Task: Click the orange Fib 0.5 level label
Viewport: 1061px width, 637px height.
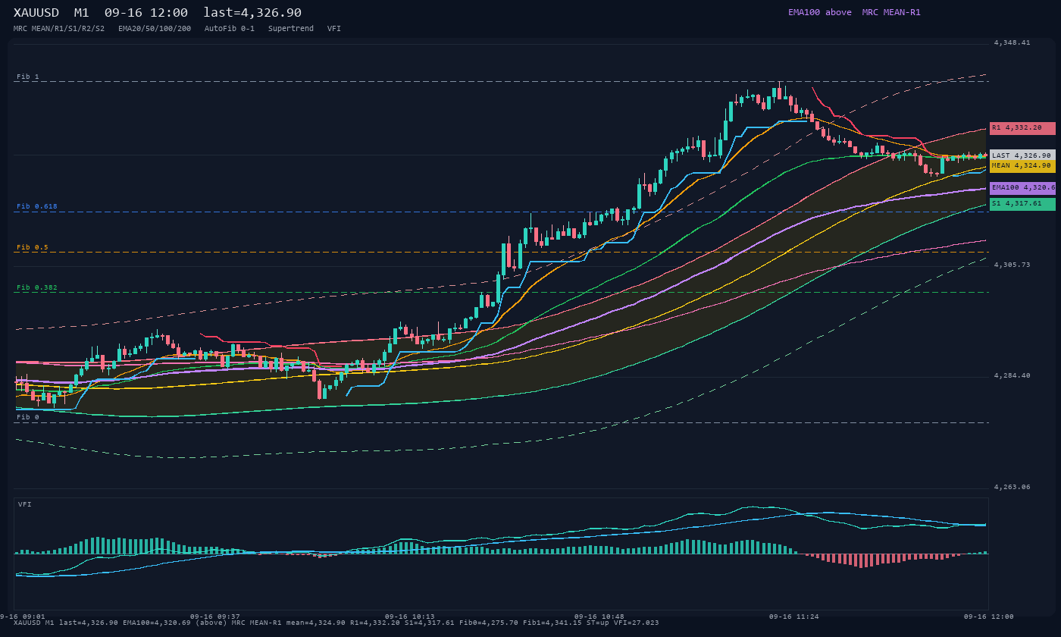Action: (33, 247)
